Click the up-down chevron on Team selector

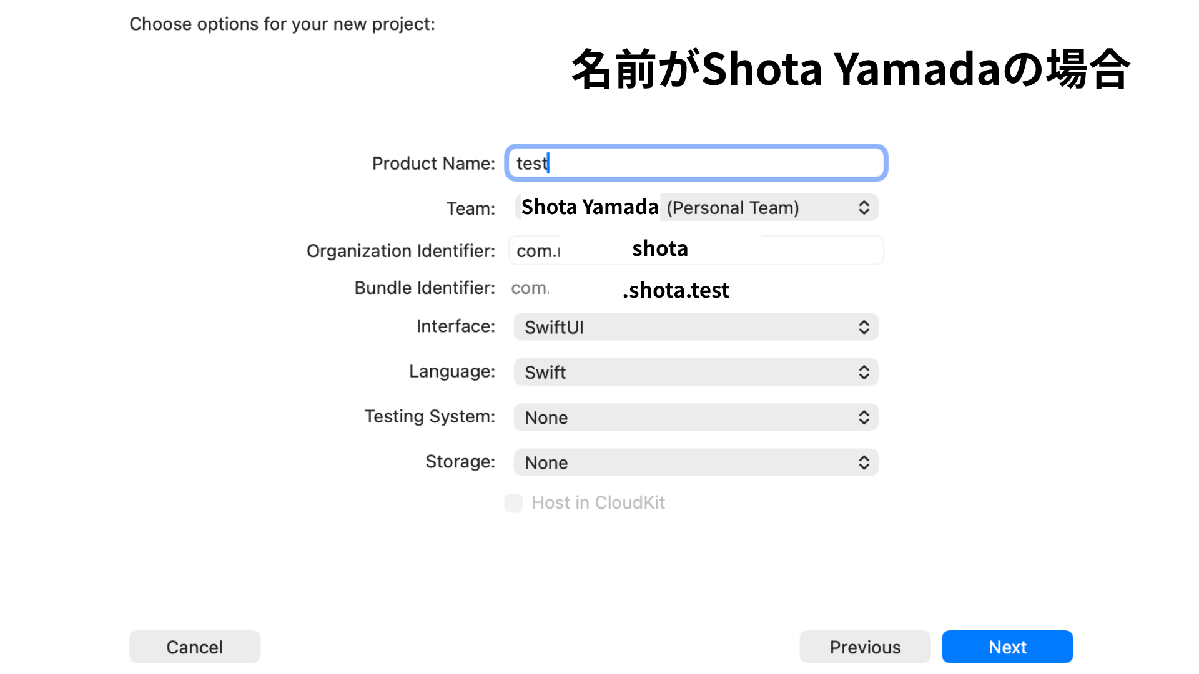(864, 208)
